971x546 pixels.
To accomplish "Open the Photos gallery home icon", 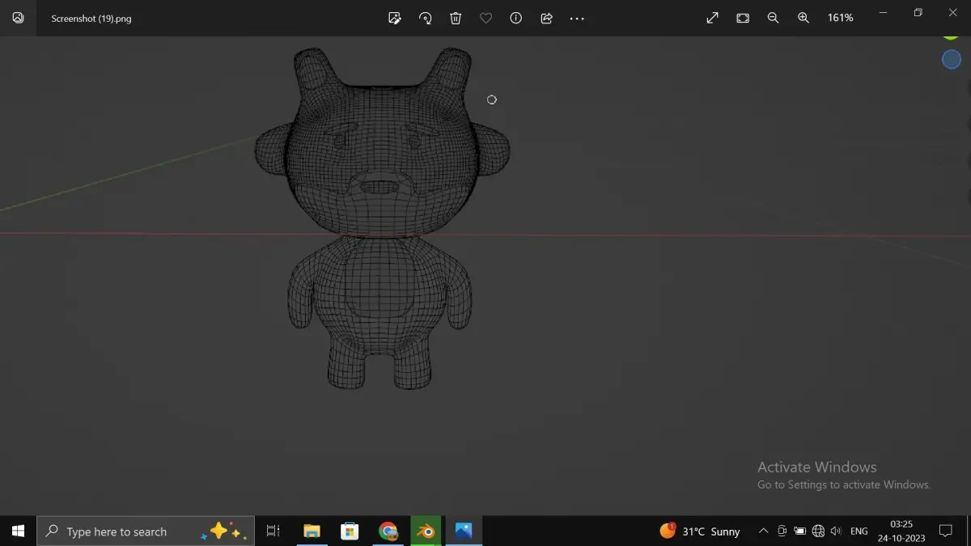I will pos(18,18).
